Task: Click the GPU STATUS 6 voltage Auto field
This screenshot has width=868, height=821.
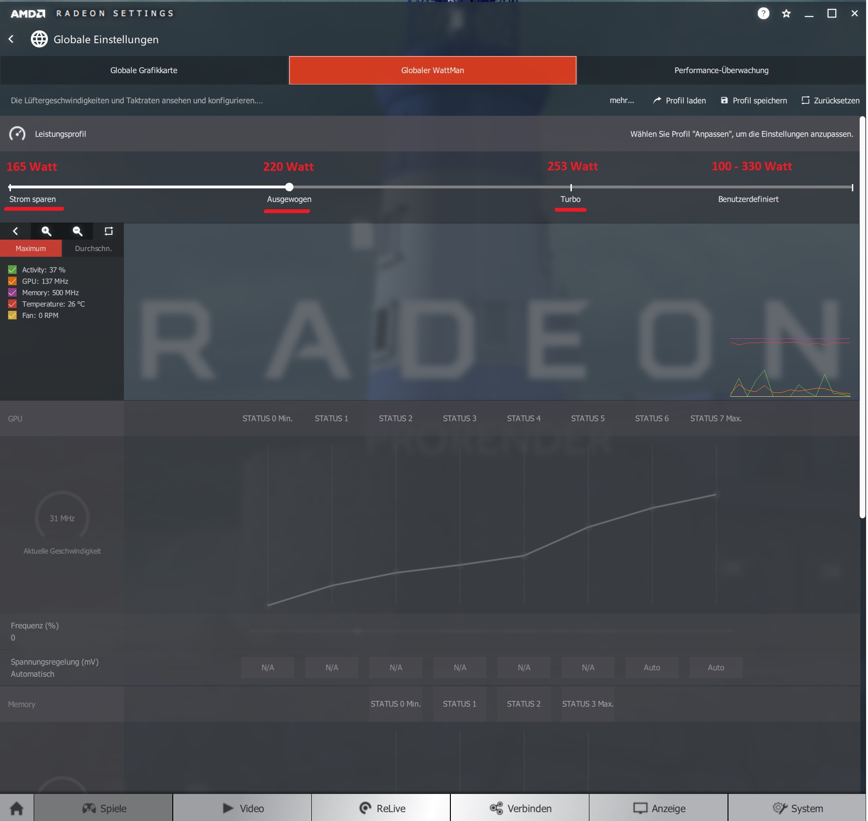Action: [x=652, y=667]
